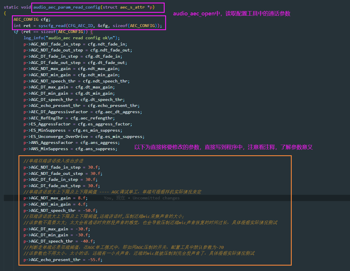350x271 pixels.
Task: Place cursor on "AGC_NDT_speech_thr = -50.f;"
Action: (61, 210)
